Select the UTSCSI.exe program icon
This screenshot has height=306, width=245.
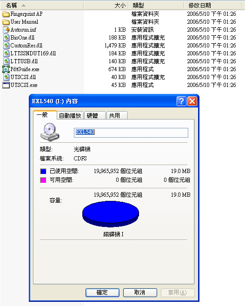coord(6,85)
